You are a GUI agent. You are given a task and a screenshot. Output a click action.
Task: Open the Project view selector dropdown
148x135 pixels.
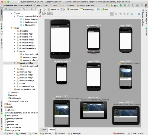click(x=12, y=9)
